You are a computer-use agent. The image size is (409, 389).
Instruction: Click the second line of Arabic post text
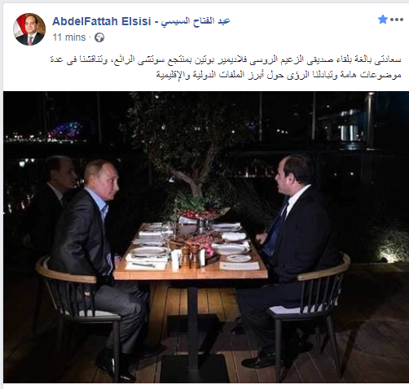(x=279, y=75)
